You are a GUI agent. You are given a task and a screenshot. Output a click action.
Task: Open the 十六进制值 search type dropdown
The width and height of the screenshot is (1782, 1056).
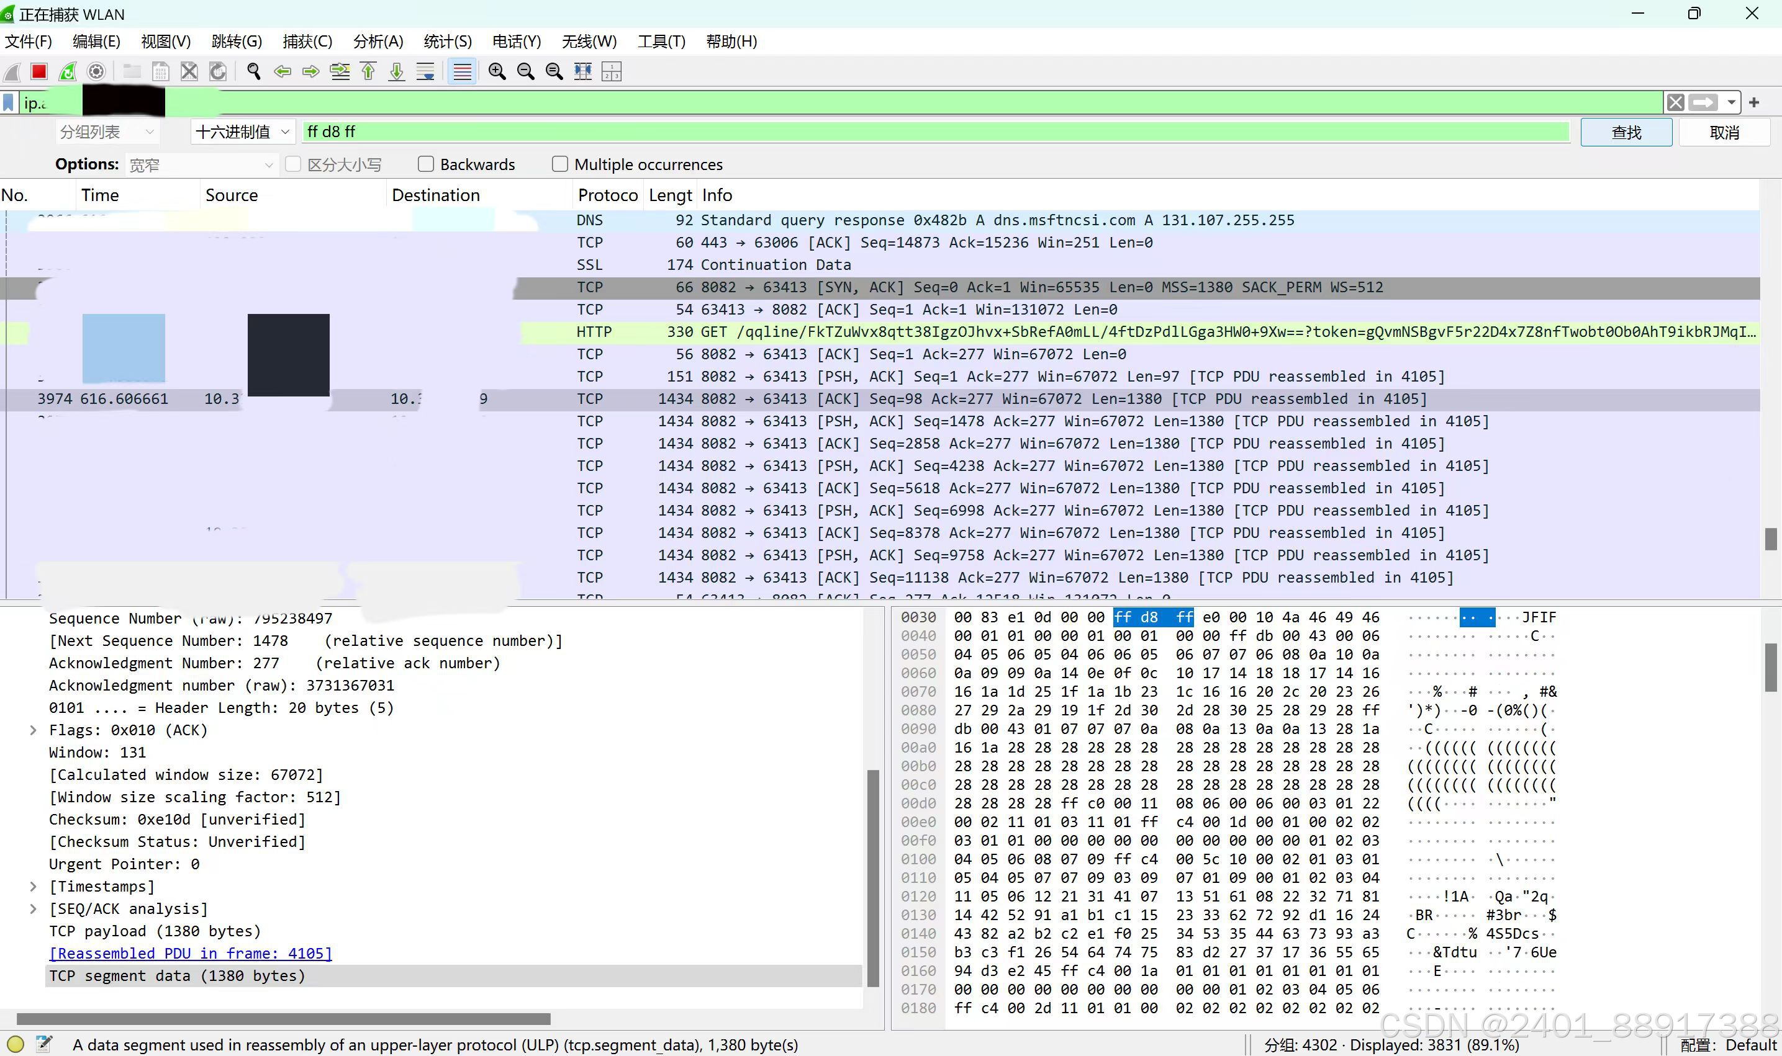(243, 132)
